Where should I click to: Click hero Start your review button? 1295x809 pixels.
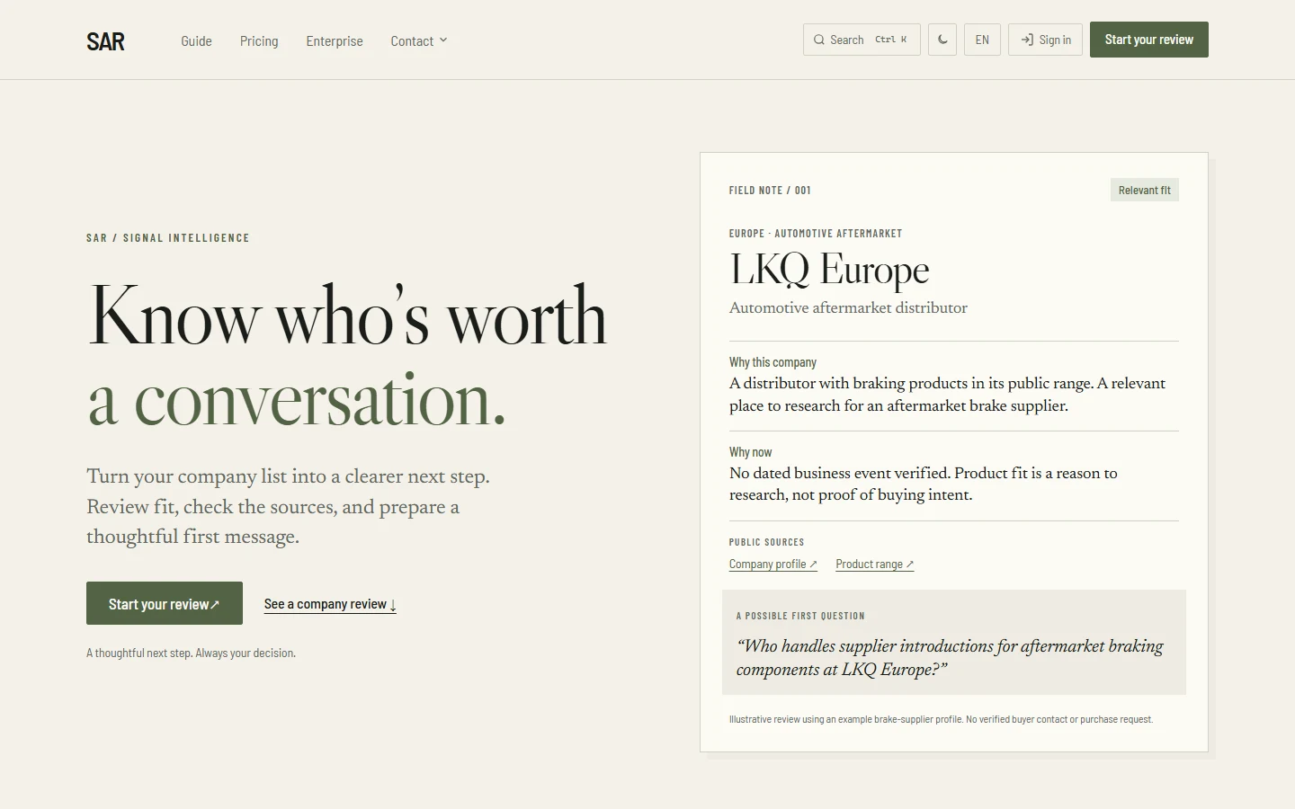pyautogui.click(x=165, y=603)
